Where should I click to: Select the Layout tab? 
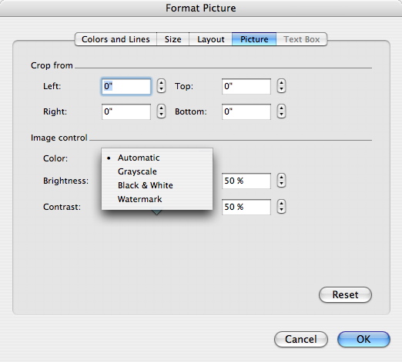[x=210, y=39]
